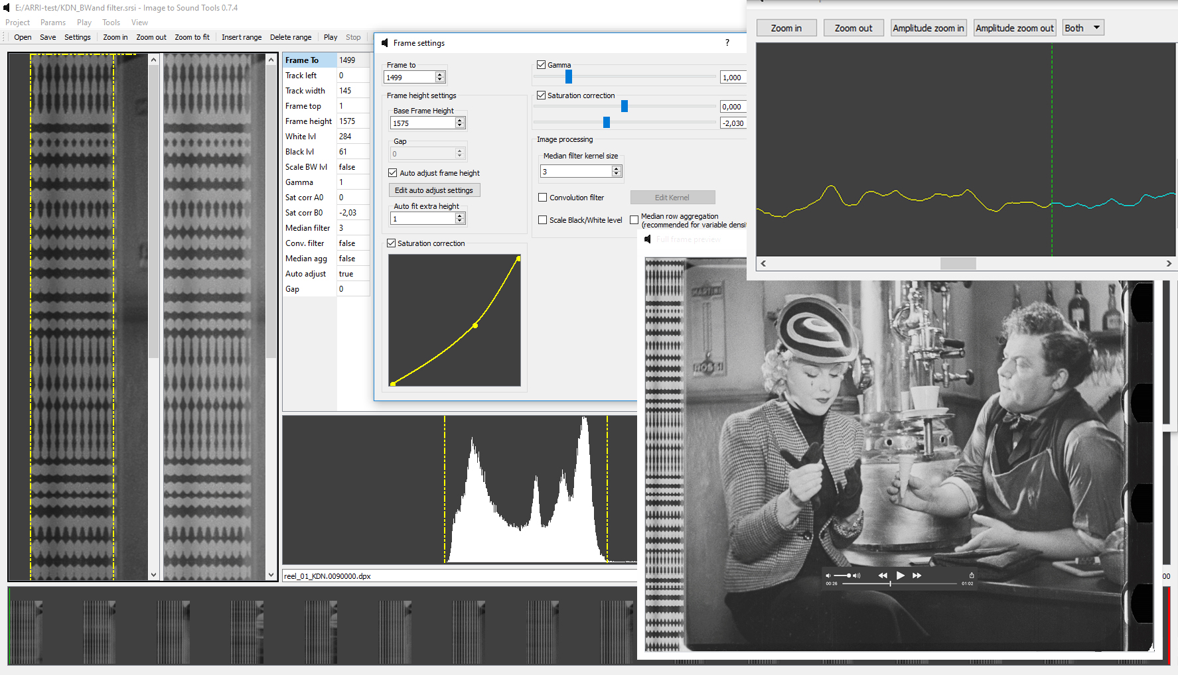Click the rewind icon in the video player
This screenshot has height=675, width=1178.
882,576
